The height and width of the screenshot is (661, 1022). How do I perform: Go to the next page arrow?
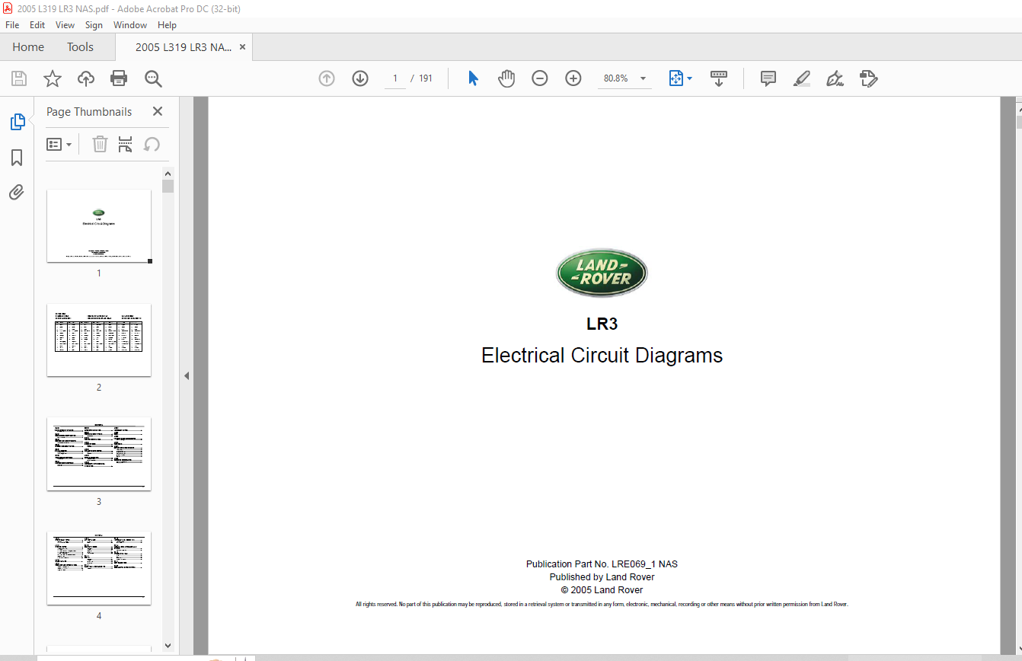pos(360,78)
